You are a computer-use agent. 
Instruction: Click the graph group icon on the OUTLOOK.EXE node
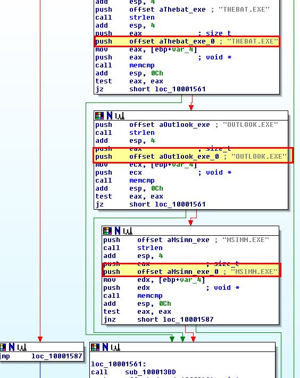coord(120,116)
